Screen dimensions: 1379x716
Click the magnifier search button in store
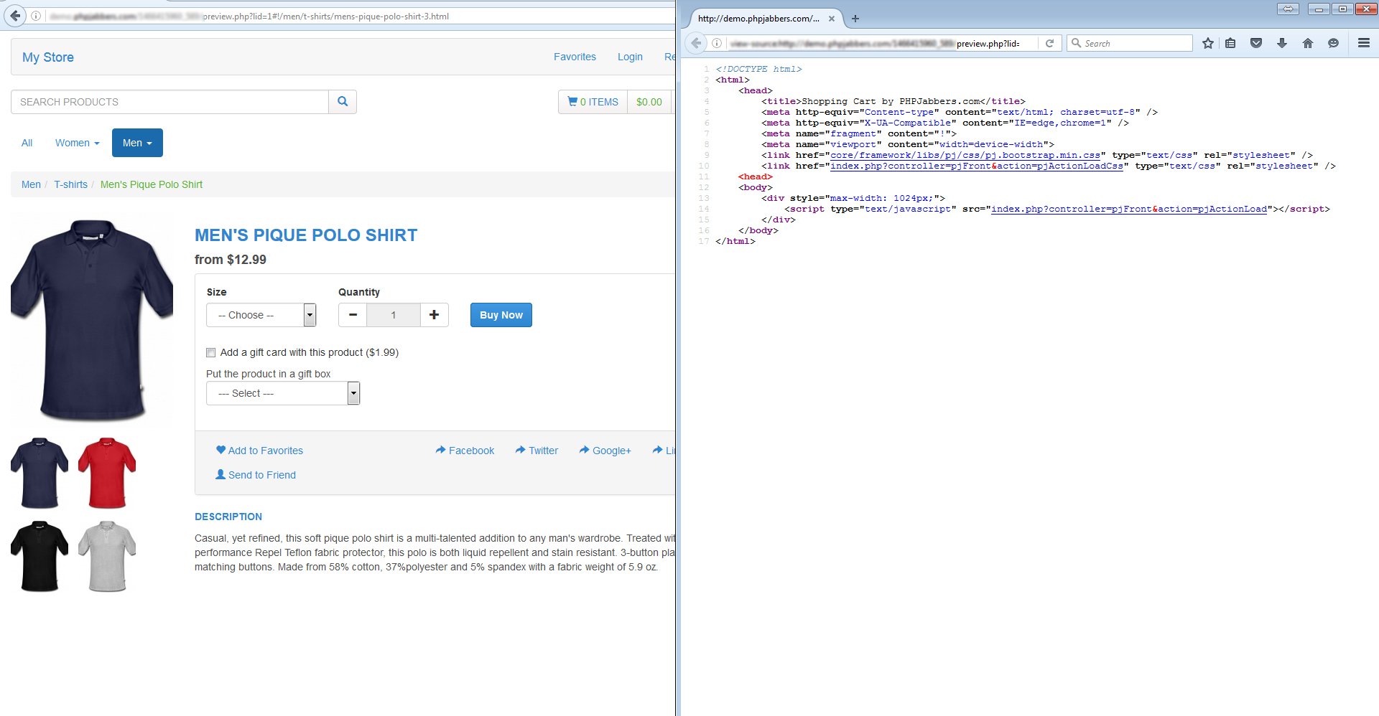coord(343,102)
